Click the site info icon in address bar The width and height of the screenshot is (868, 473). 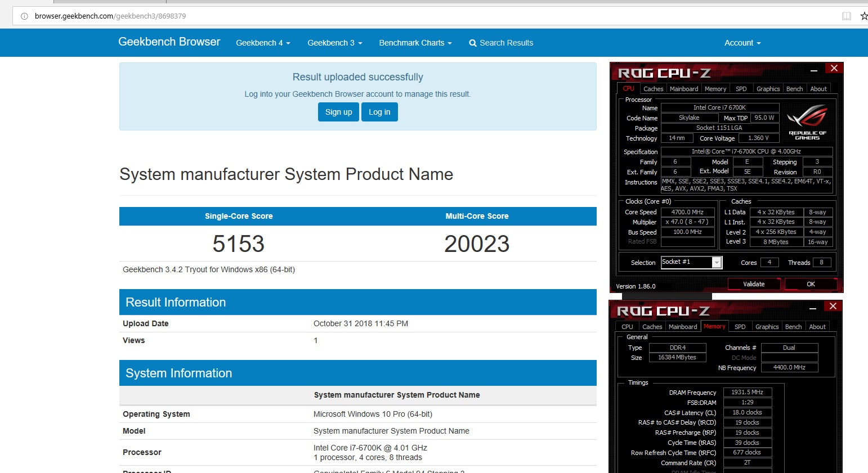click(24, 16)
